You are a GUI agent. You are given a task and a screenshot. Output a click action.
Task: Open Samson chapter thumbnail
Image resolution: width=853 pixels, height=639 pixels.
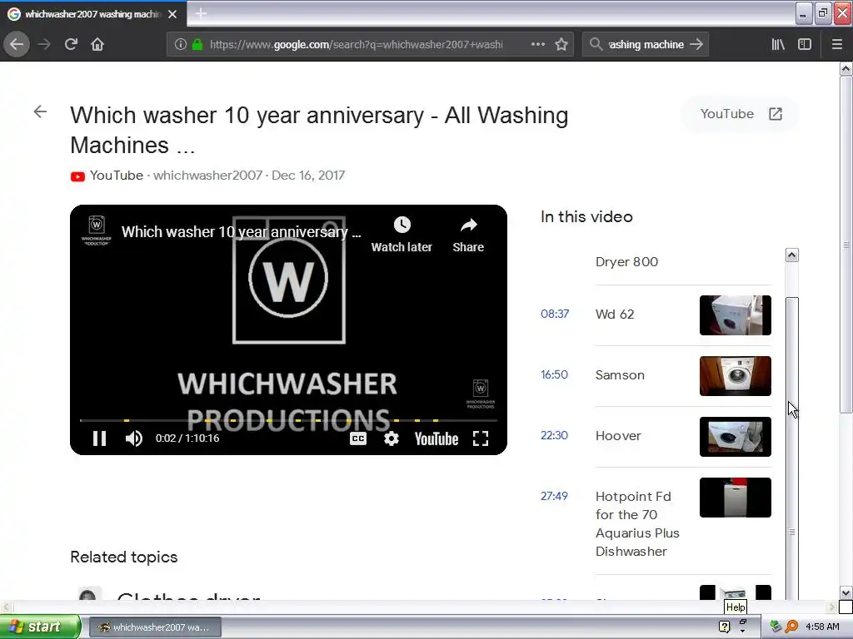point(736,376)
